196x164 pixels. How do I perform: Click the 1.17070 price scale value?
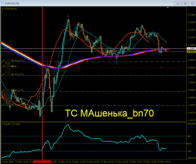(192, 22)
